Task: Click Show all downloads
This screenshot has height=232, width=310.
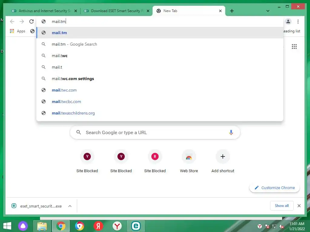Action: (x=282, y=206)
